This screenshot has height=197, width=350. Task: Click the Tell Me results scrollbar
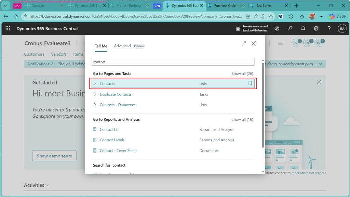(263, 105)
